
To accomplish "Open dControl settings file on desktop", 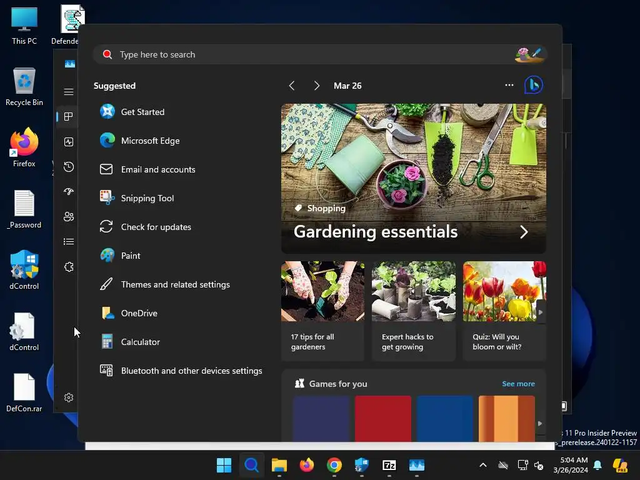I will pos(24,331).
